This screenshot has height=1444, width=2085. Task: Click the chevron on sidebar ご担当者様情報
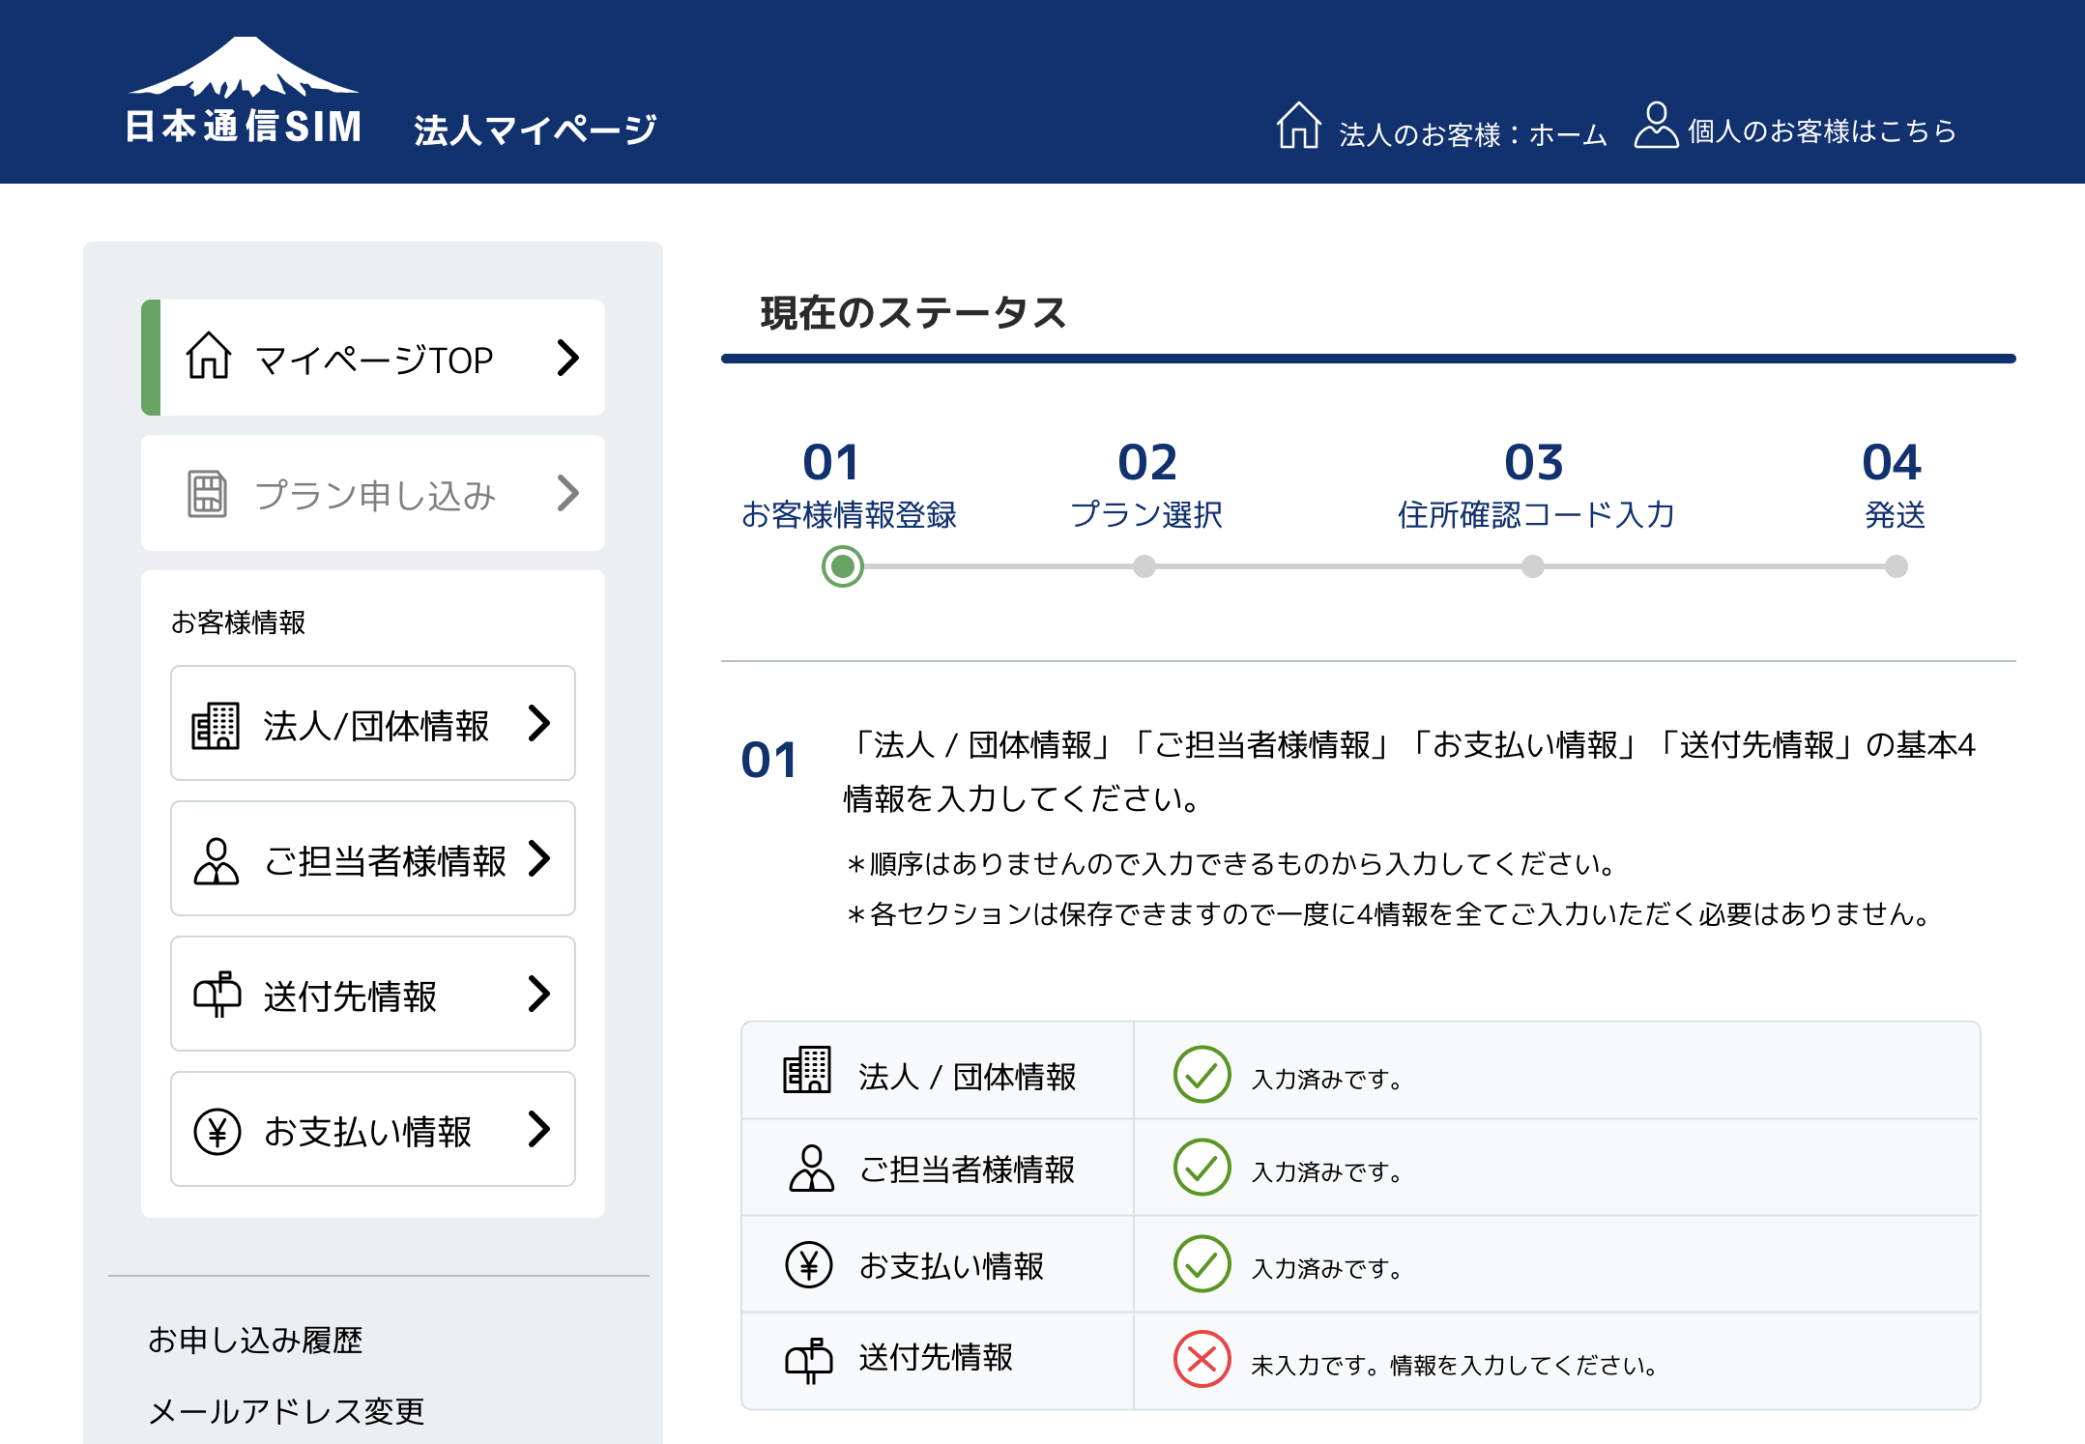click(539, 858)
